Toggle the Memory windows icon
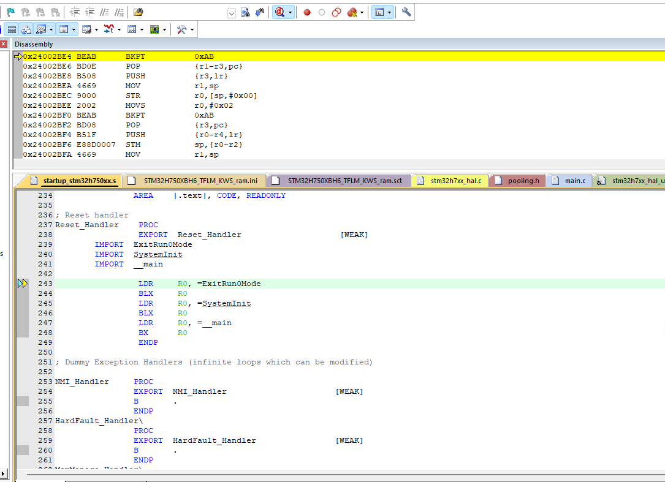 coord(64,29)
